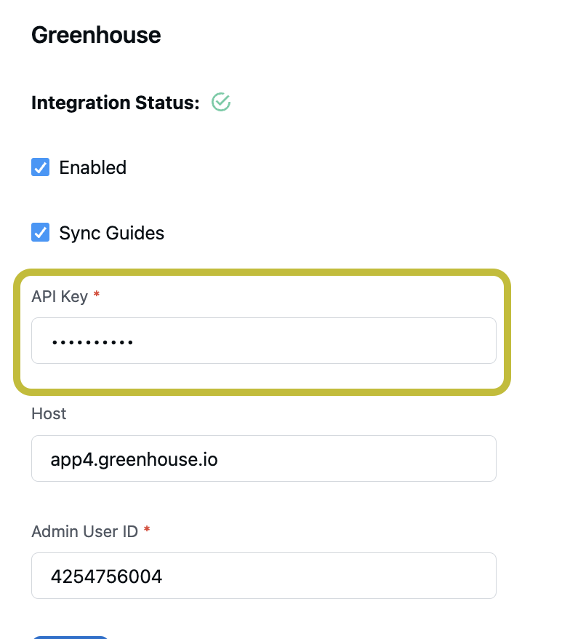Place cursor on app4.greenhouse.io host text
Screen dimensions: 570x639
[x=134, y=460]
